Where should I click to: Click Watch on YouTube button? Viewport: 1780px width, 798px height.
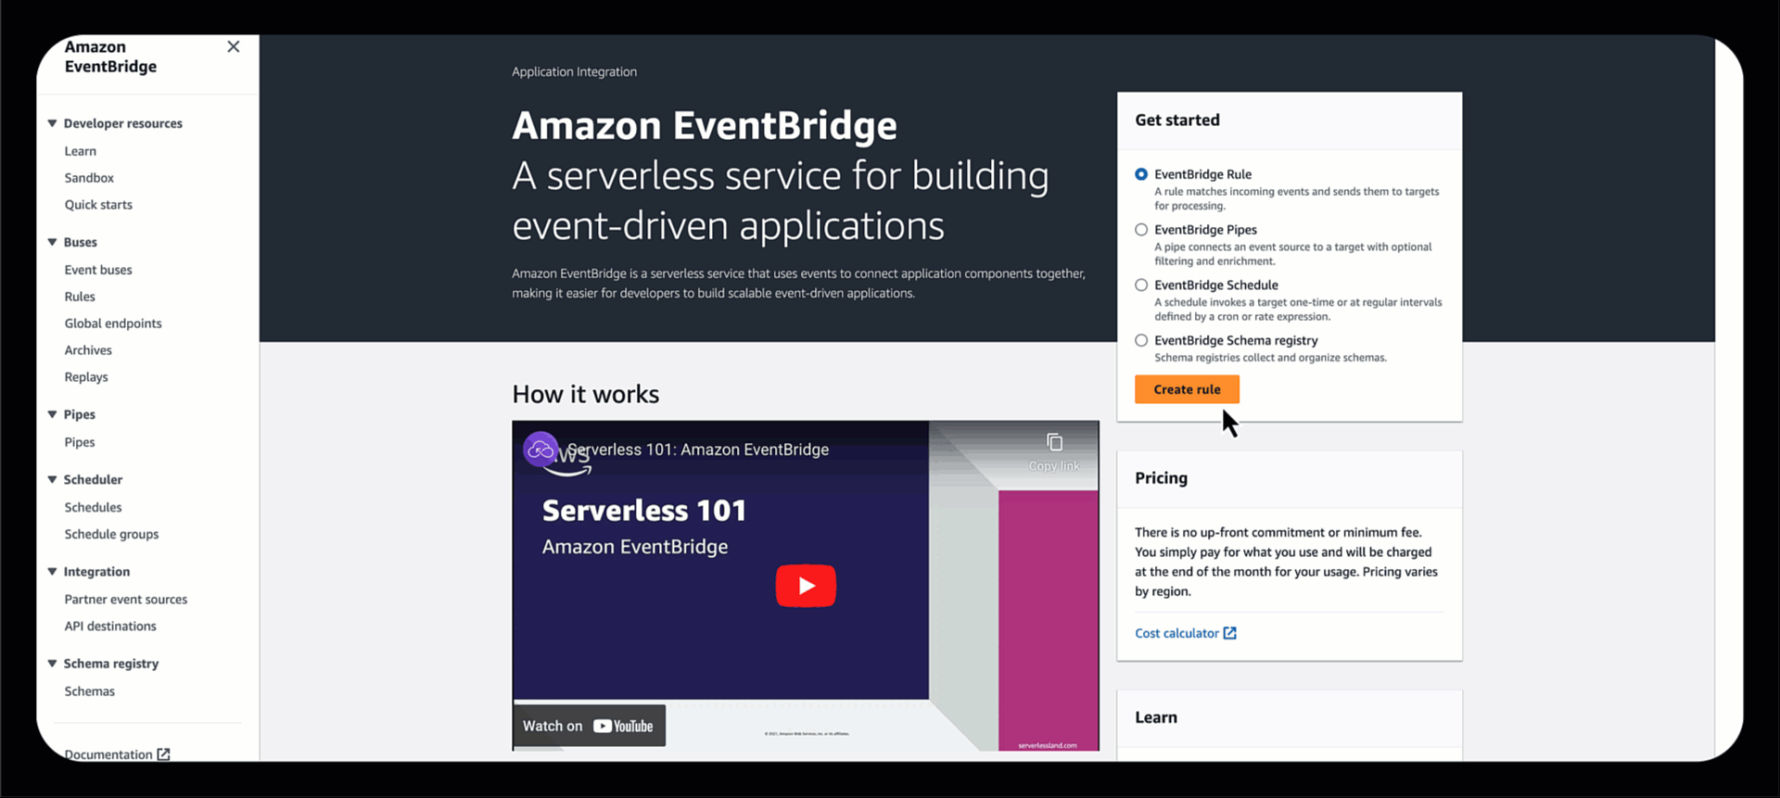coord(589,726)
